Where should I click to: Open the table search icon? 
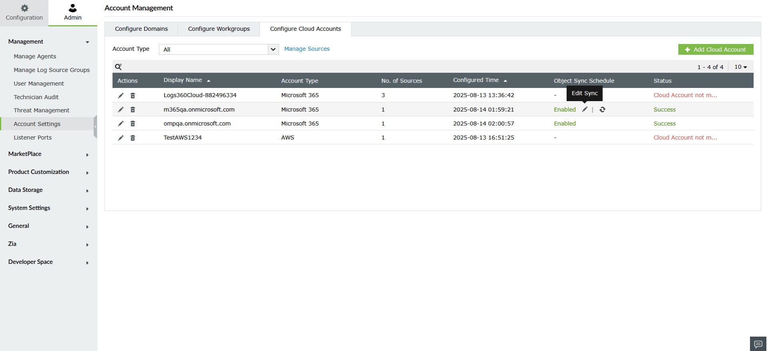point(118,67)
